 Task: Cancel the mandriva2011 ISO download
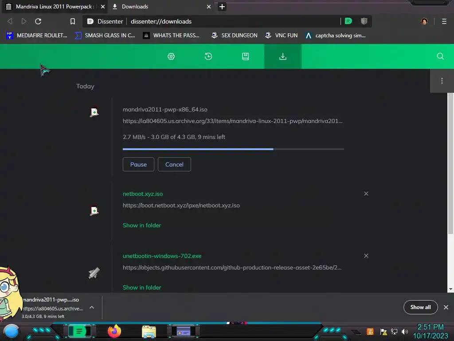(174, 164)
